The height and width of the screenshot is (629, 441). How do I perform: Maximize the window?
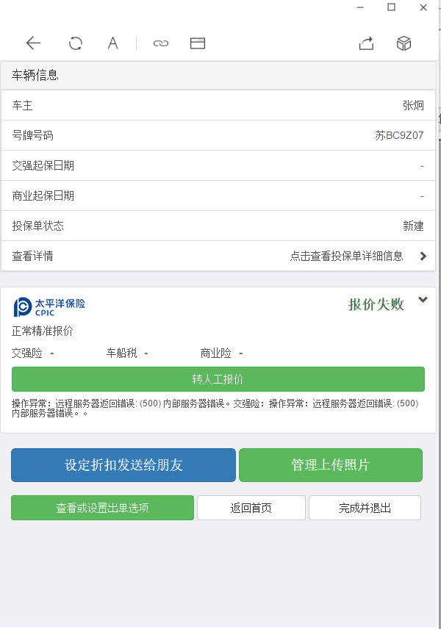(x=392, y=7)
